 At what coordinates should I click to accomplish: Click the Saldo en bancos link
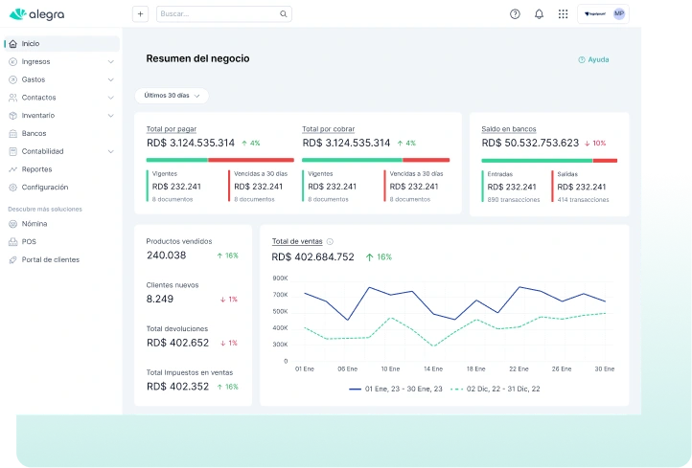[x=508, y=128]
